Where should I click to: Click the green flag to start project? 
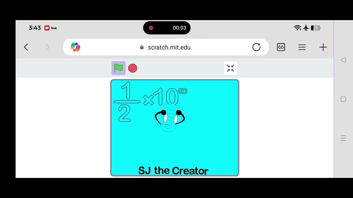(119, 68)
